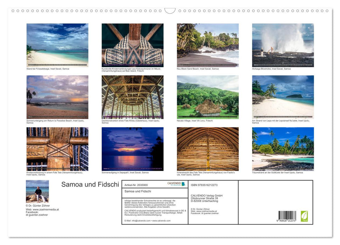Select the Sapapali'i sunrise photo
The height and width of the screenshot is (245, 340).
[x=132, y=149]
